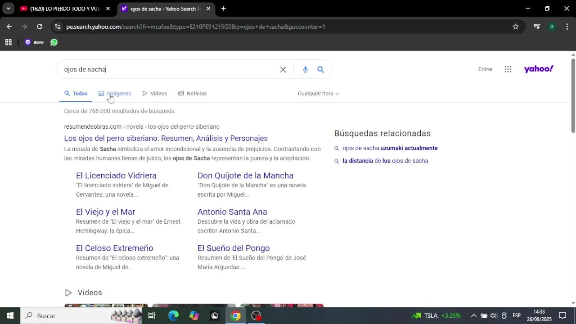Close the Yahoo Search tab

point(208,9)
